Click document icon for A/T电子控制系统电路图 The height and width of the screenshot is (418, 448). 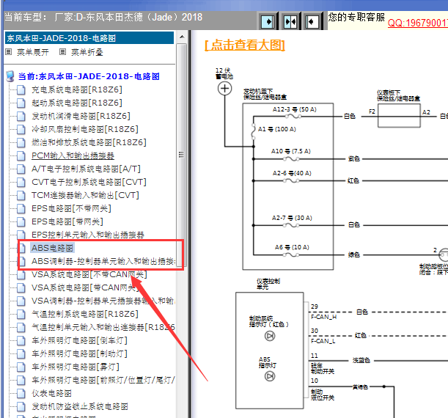click(21, 169)
